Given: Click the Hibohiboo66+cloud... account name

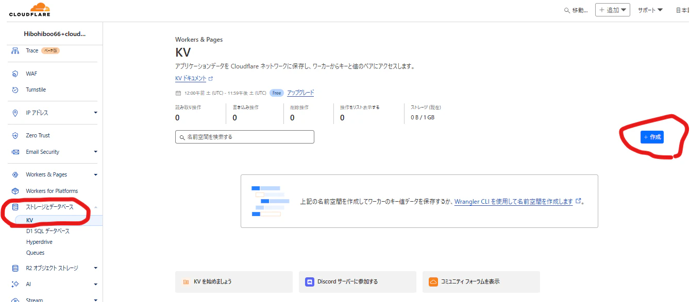Looking at the screenshot, I should click(55, 34).
